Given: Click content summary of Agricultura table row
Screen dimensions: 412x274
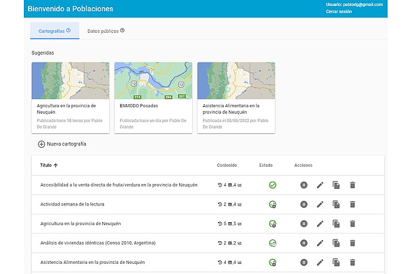Looking at the screenshot, I should pyautogui.click(x=230, y=223).
